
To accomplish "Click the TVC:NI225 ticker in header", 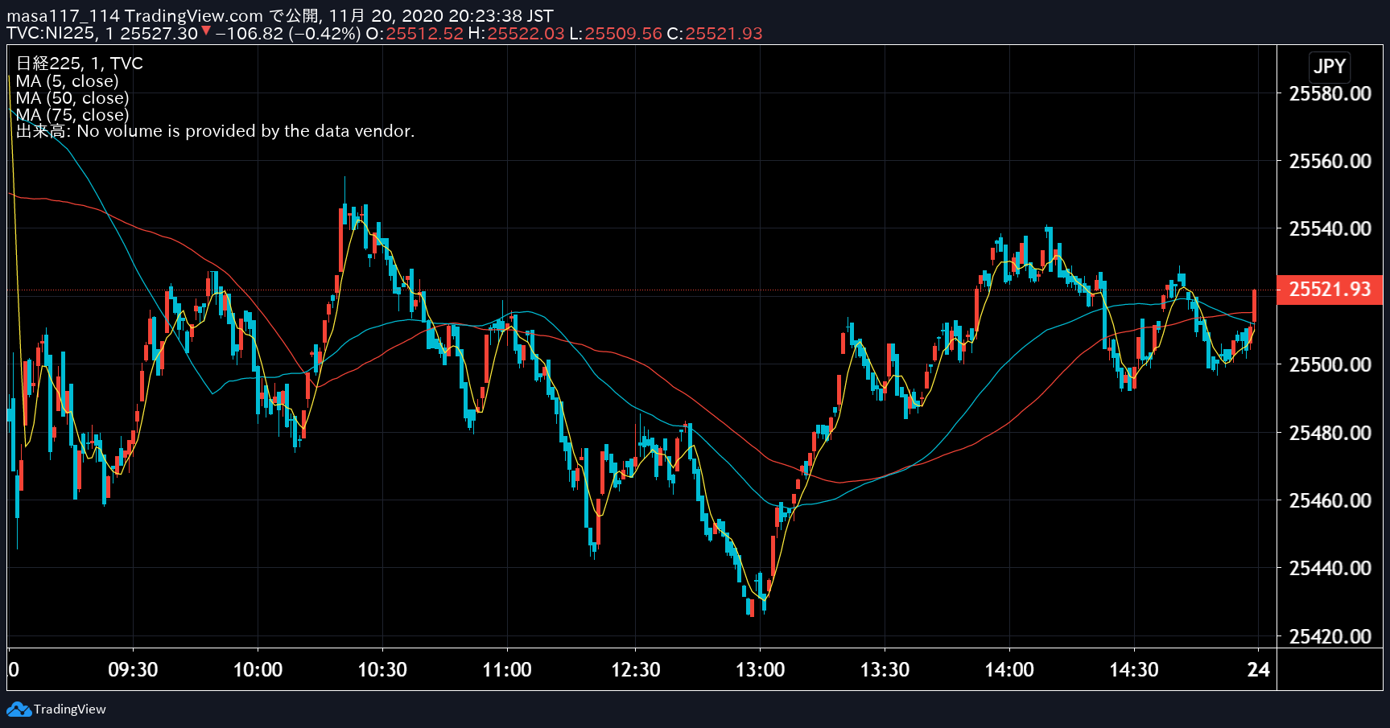I will 50,34.
